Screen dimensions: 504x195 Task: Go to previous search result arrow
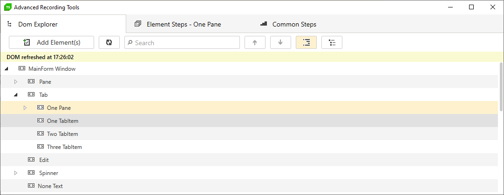click(x=255, y=42)
